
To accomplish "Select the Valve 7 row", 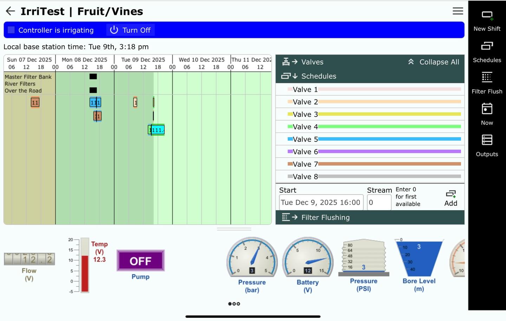I will coord(370,164).
